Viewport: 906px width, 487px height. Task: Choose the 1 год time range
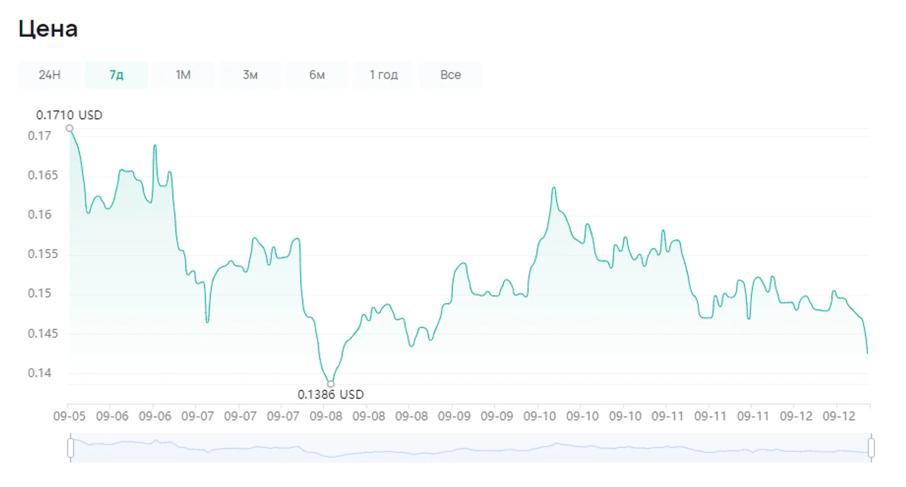click(384, 75)
